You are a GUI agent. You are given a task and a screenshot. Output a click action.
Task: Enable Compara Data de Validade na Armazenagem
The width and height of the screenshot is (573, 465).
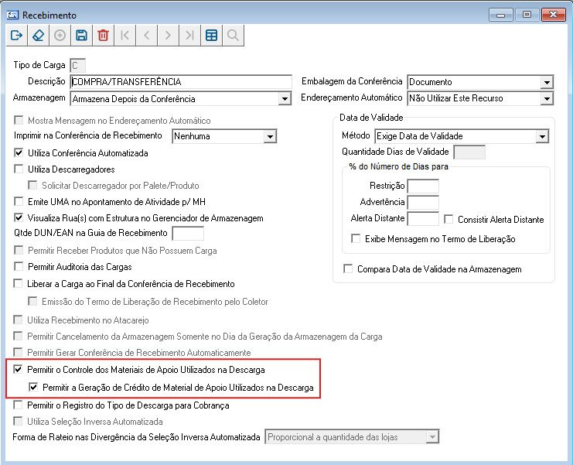[348, 268]
